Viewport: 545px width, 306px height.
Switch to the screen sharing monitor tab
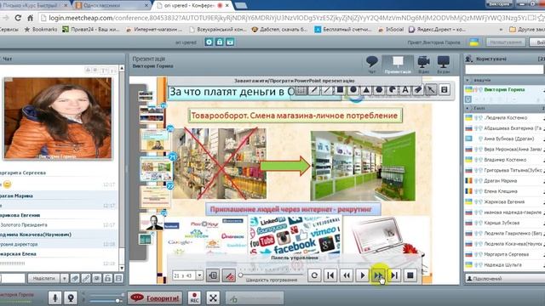tap(444, 65)
